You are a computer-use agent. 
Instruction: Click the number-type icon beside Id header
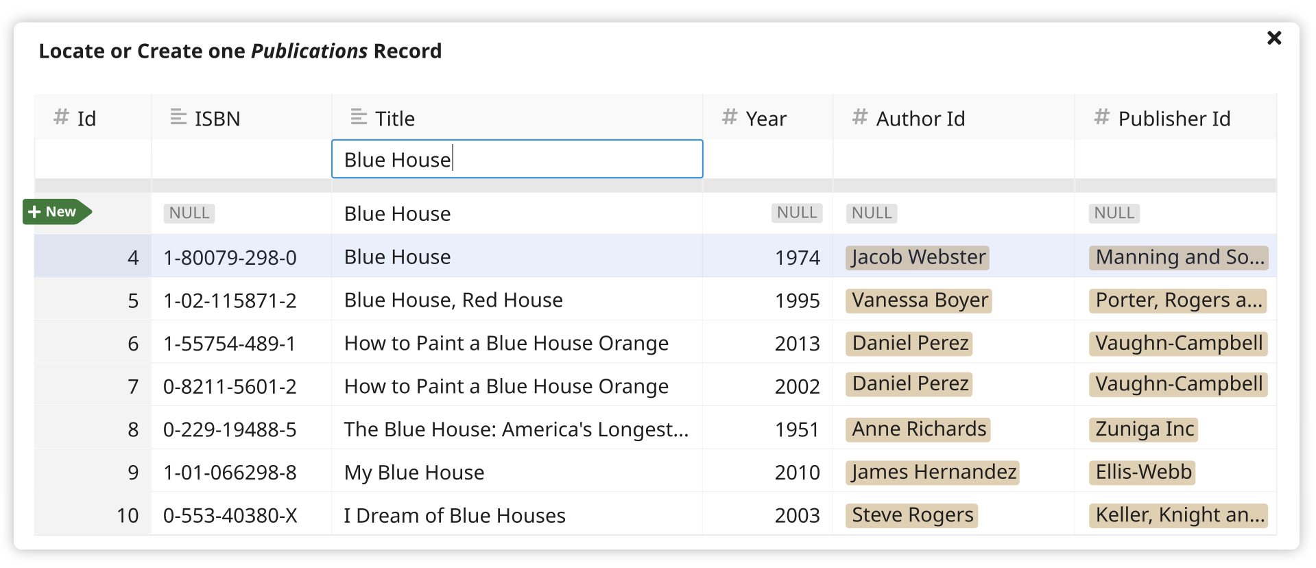pos(61,117)
